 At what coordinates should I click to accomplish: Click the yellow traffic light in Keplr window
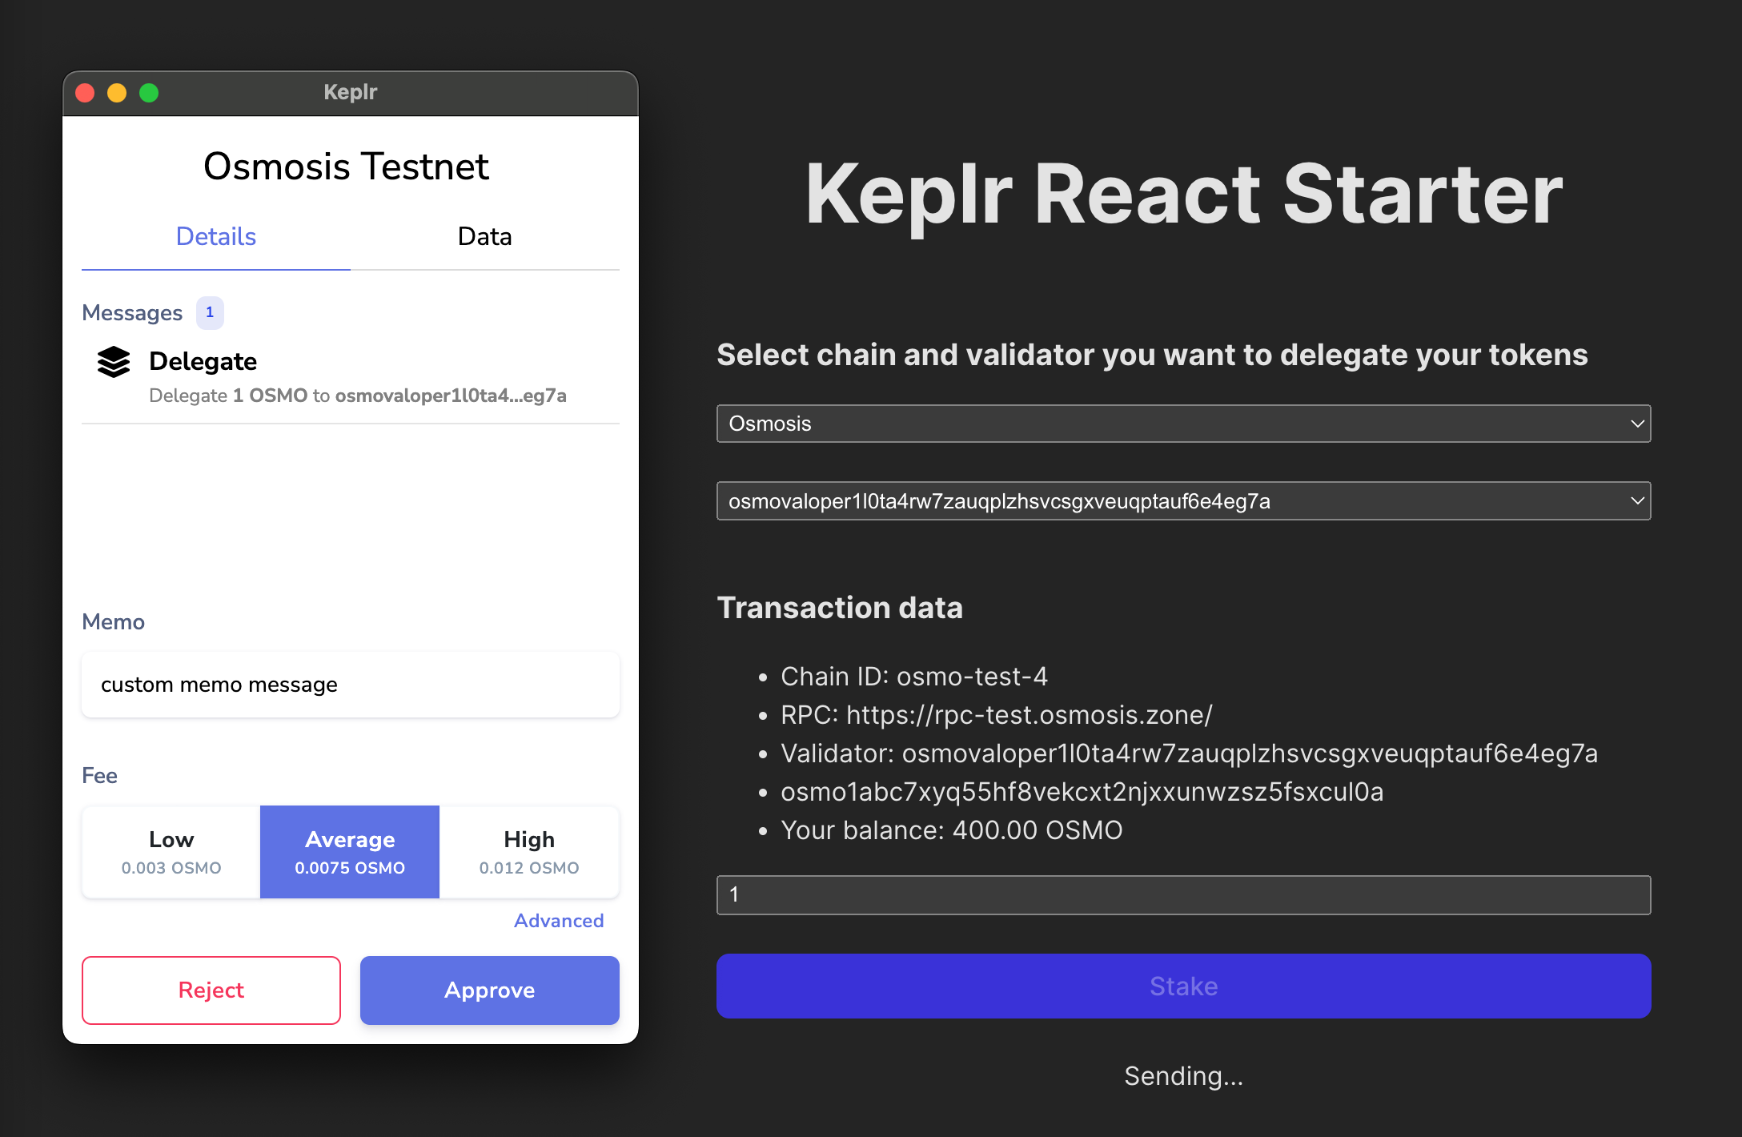coord(117,93)
